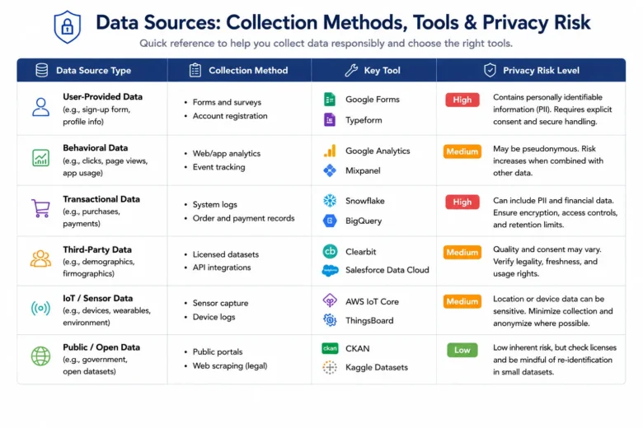
Task: Click the Mixpanel icon
Action: 330,170
